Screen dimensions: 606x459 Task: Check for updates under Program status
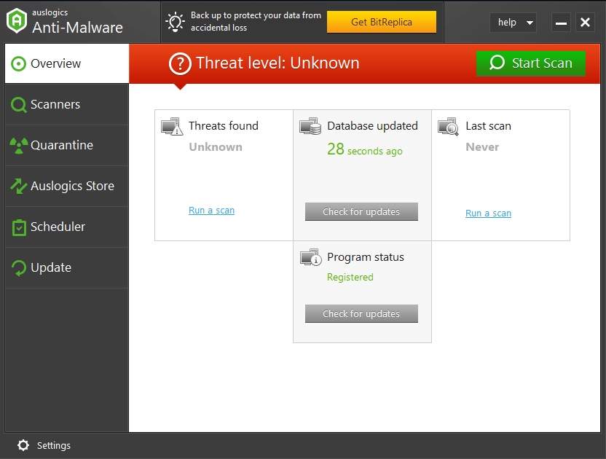[x=361, y=314]
